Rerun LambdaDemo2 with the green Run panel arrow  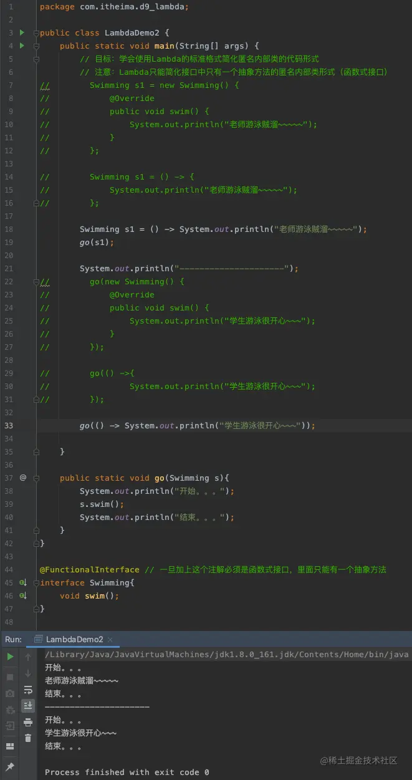click(10, 657)
